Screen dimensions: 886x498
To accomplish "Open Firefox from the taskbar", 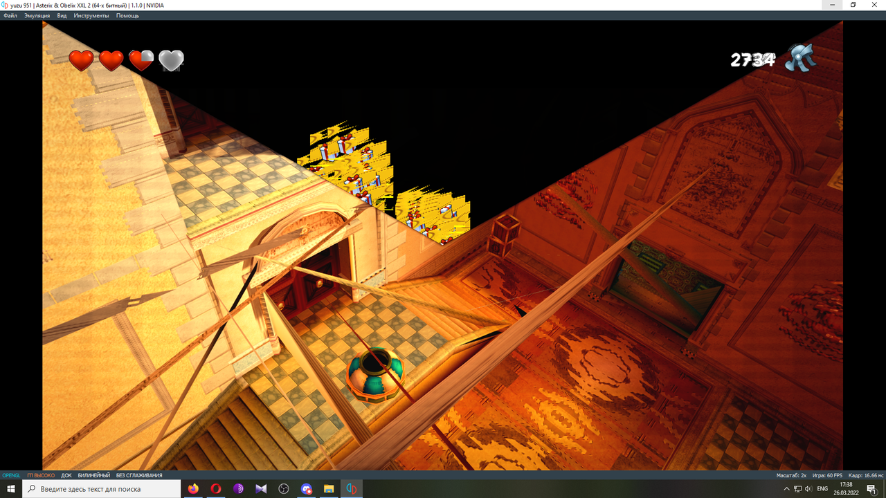I will click(192, 489).
